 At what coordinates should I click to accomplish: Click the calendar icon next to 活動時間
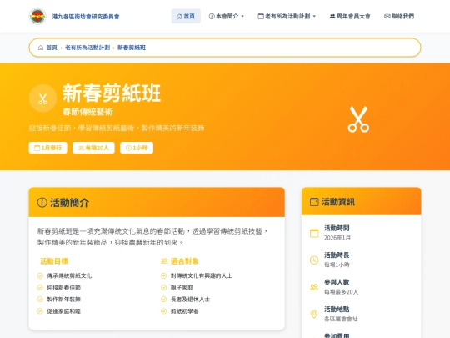pos(314,233)
